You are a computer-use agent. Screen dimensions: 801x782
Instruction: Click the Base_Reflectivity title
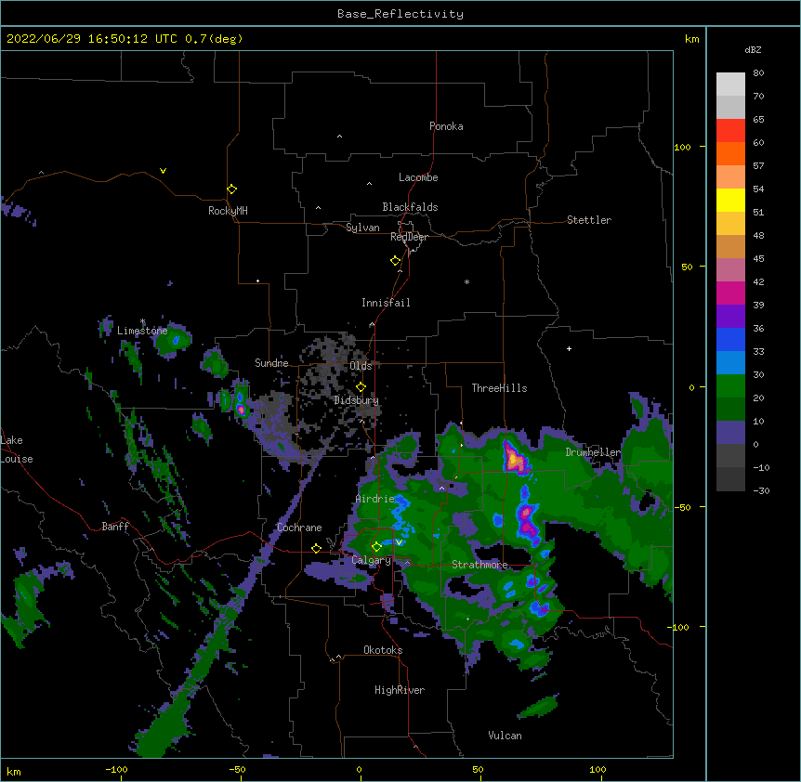pos(400,14)
